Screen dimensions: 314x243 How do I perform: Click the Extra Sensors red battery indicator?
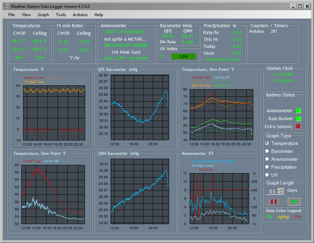[x=298, y=126]
